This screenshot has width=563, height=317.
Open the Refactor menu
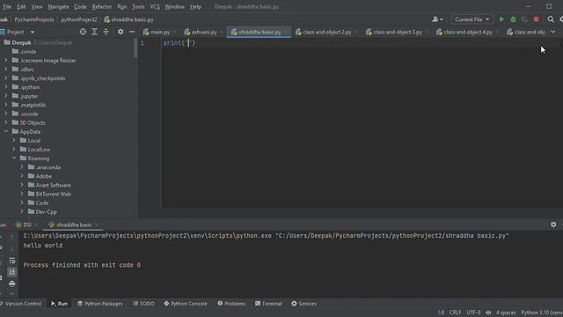[102, 6]
